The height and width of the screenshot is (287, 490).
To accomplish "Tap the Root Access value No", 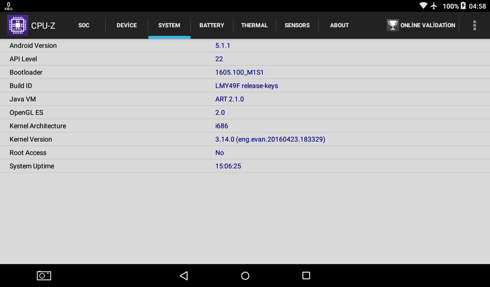I will pyautogui.click(x=219, y=153).
